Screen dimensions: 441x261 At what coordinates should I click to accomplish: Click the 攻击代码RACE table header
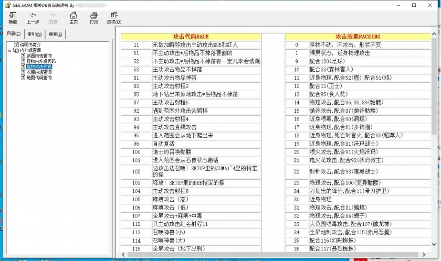point(191,37)
